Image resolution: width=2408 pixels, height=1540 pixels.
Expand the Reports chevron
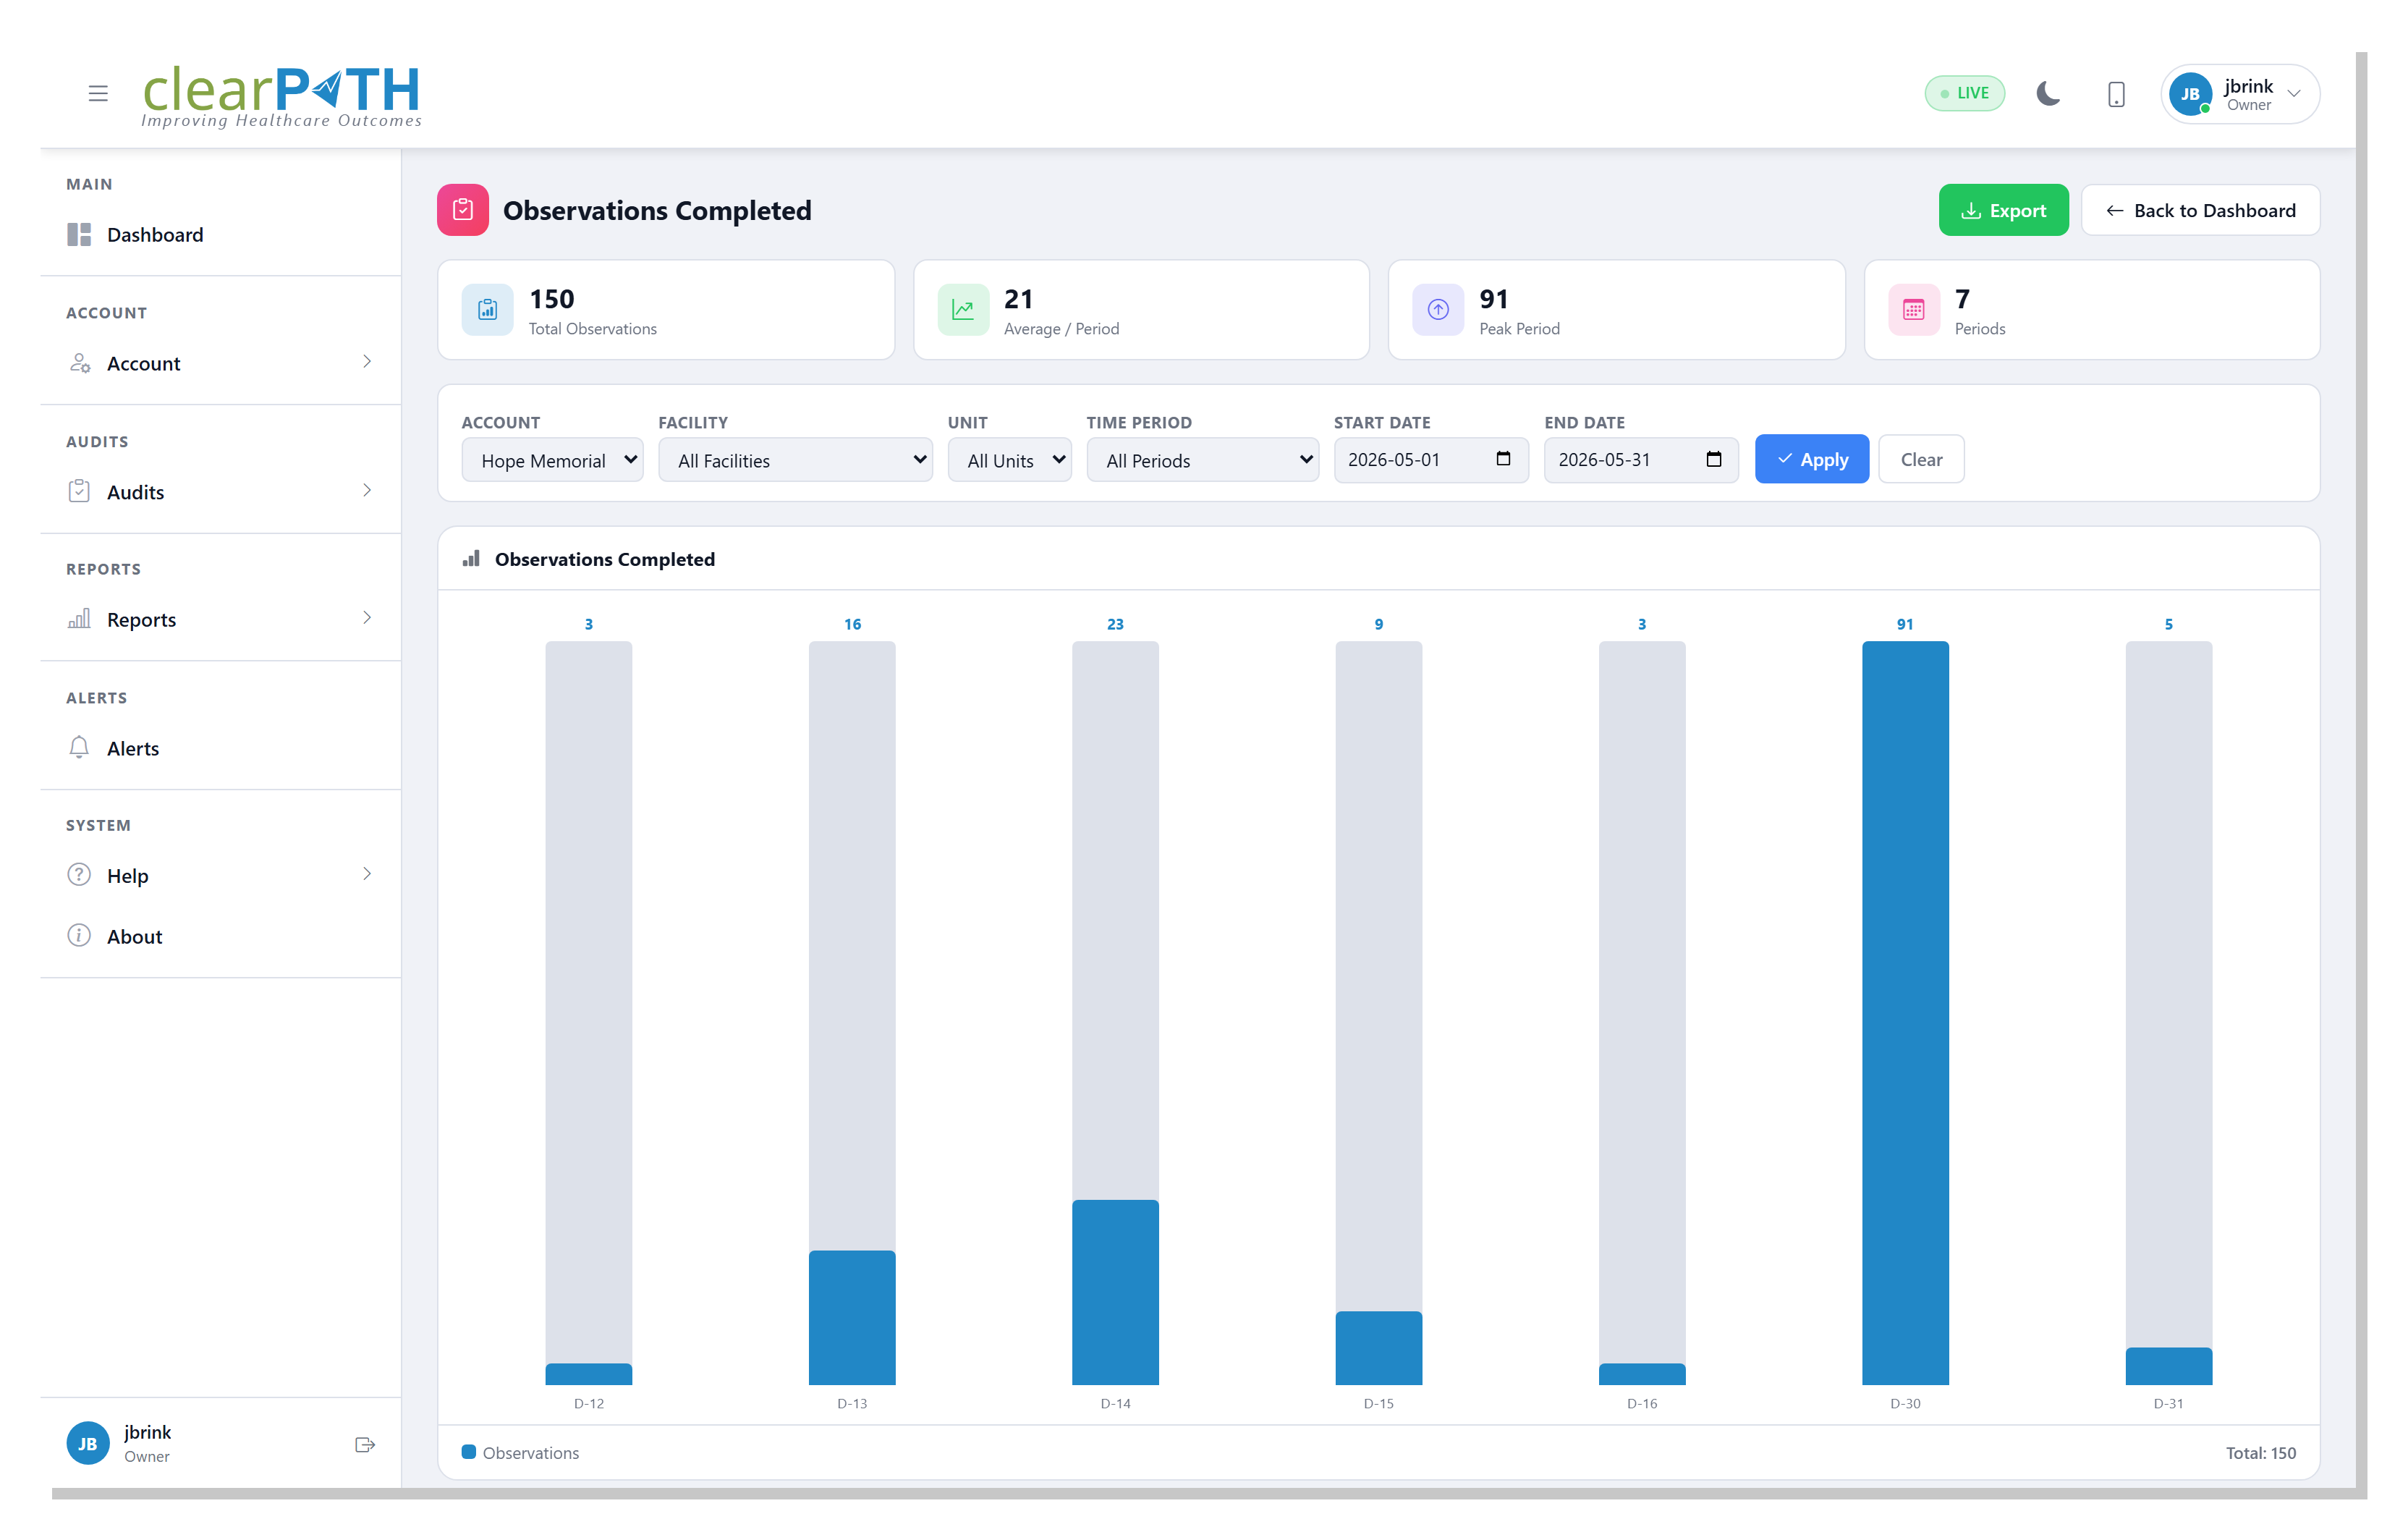367,618
